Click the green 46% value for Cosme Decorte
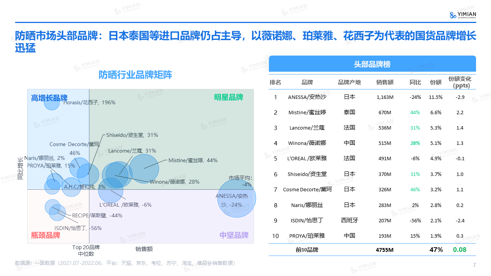Screen dimensions: 491x276 (x=415, y=189)
